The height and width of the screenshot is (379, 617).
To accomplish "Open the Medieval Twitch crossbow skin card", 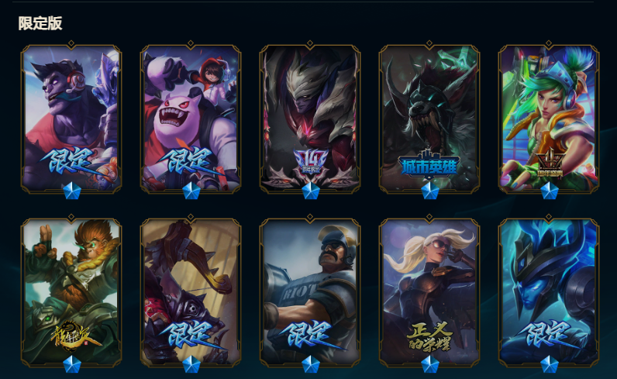I will click(x=191, y=293).
